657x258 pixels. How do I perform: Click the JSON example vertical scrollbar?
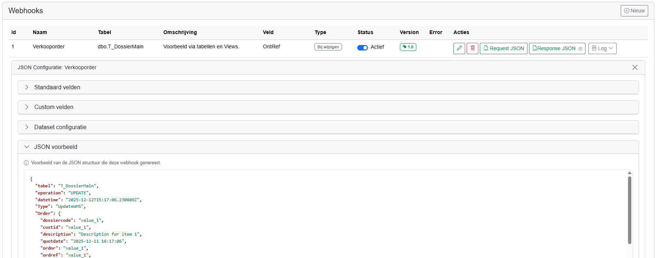[629, 210]
